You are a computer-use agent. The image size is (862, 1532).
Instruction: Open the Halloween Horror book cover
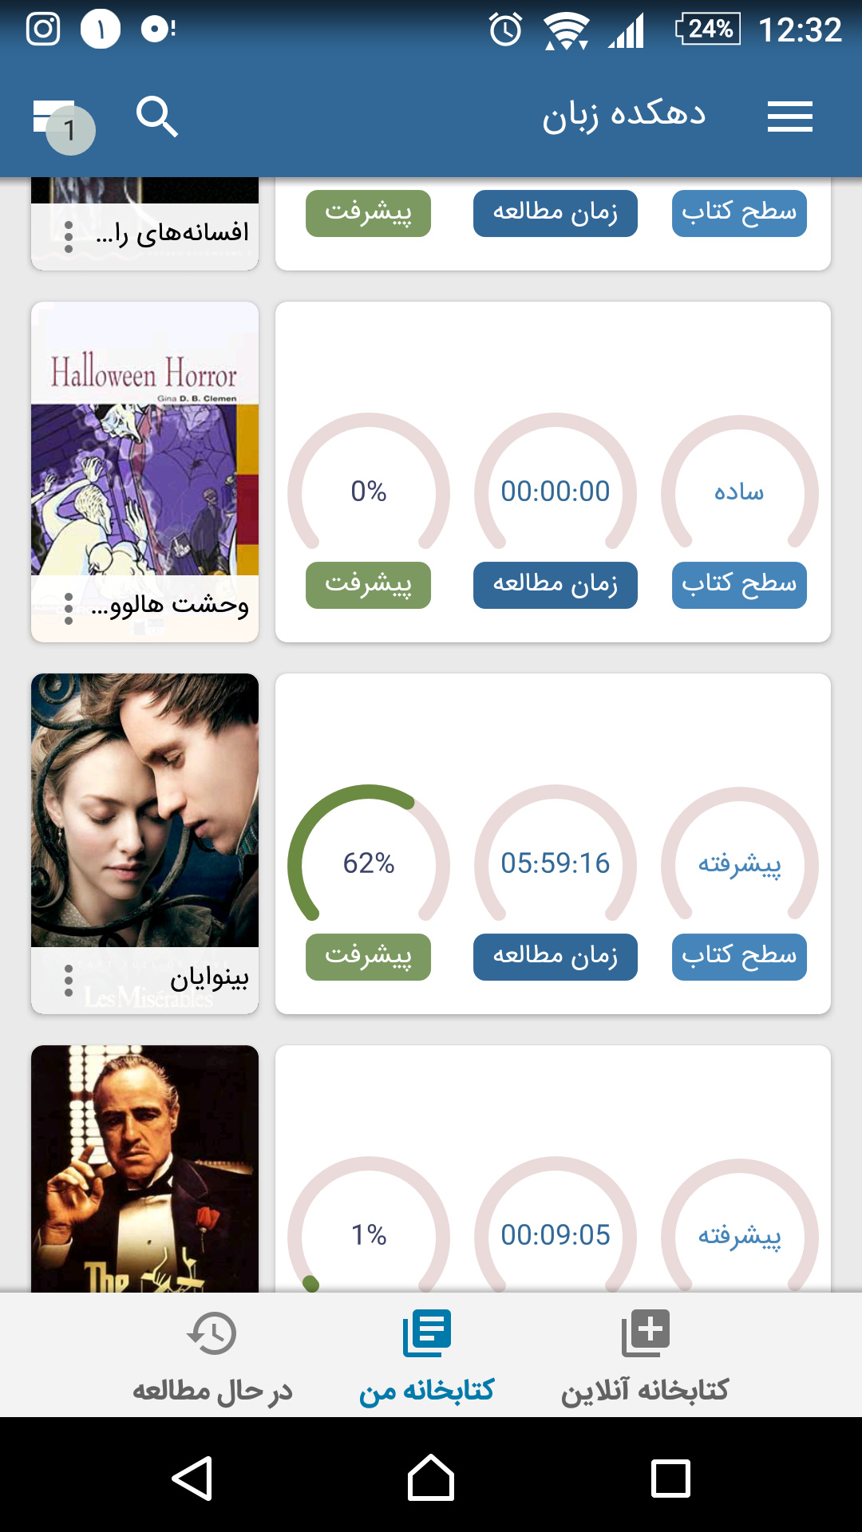pyautogui.click(x=144, y=438)
